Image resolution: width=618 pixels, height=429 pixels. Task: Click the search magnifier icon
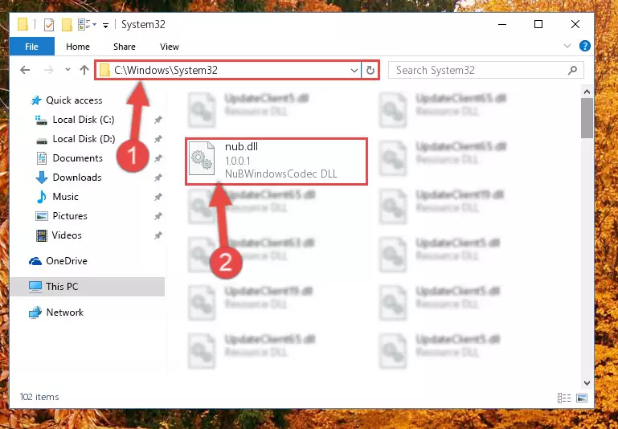point(572,70)
